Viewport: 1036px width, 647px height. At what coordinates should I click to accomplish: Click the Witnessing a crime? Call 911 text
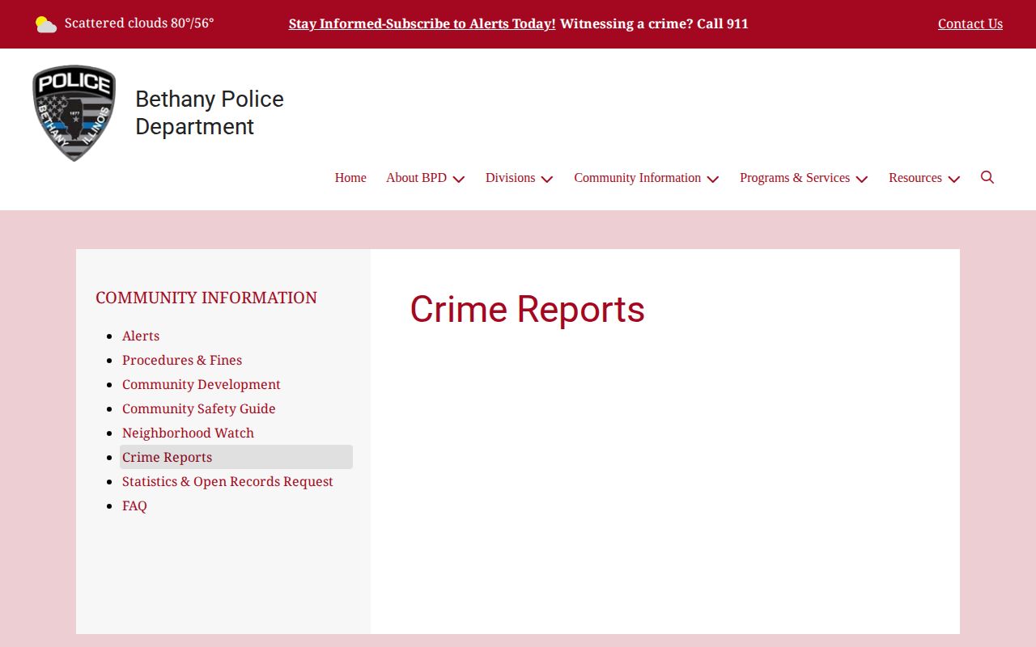(654, 24)
